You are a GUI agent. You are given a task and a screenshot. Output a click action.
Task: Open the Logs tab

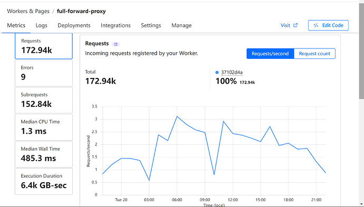point(41,25)
